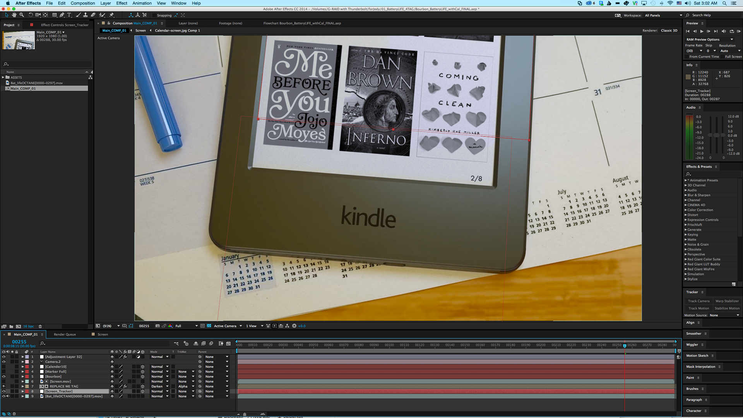Expand the Screen_Tracker layer properties
The image size is (743, 418).
(23, 391)
